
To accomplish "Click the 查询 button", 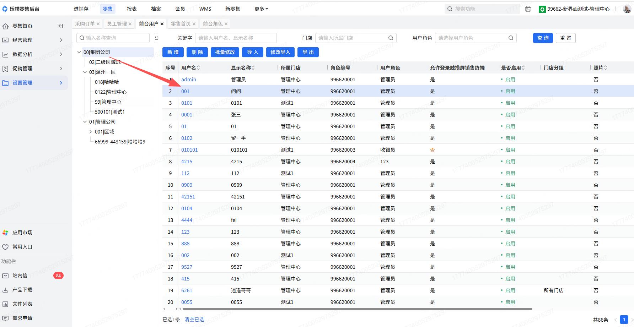I will click(543, 38).
